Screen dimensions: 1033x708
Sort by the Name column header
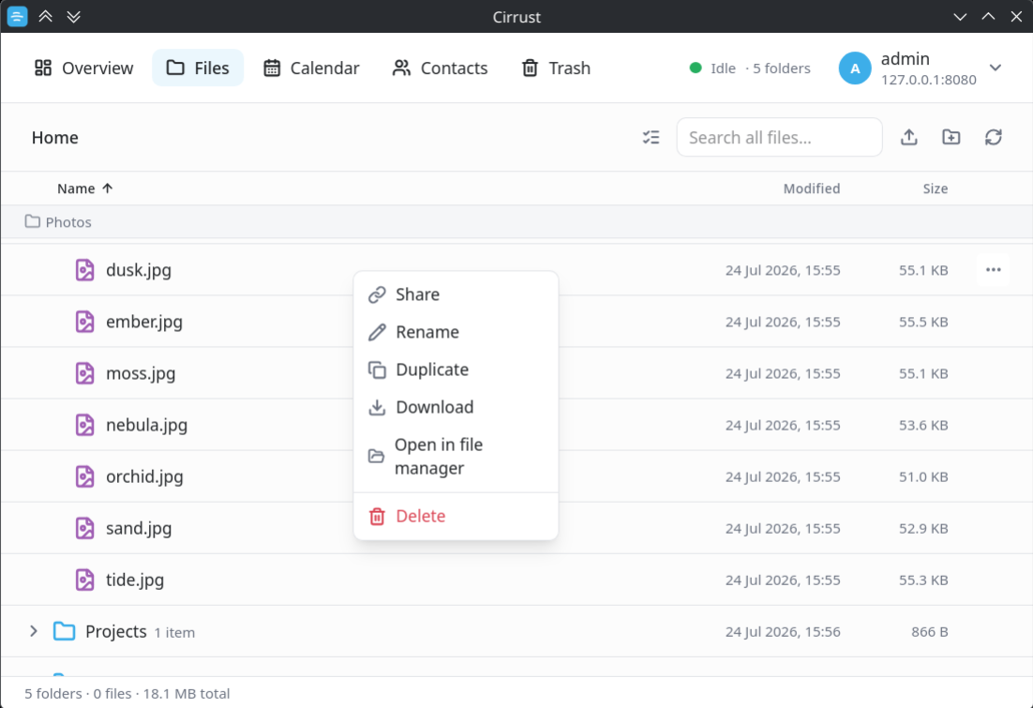(85, 188)
